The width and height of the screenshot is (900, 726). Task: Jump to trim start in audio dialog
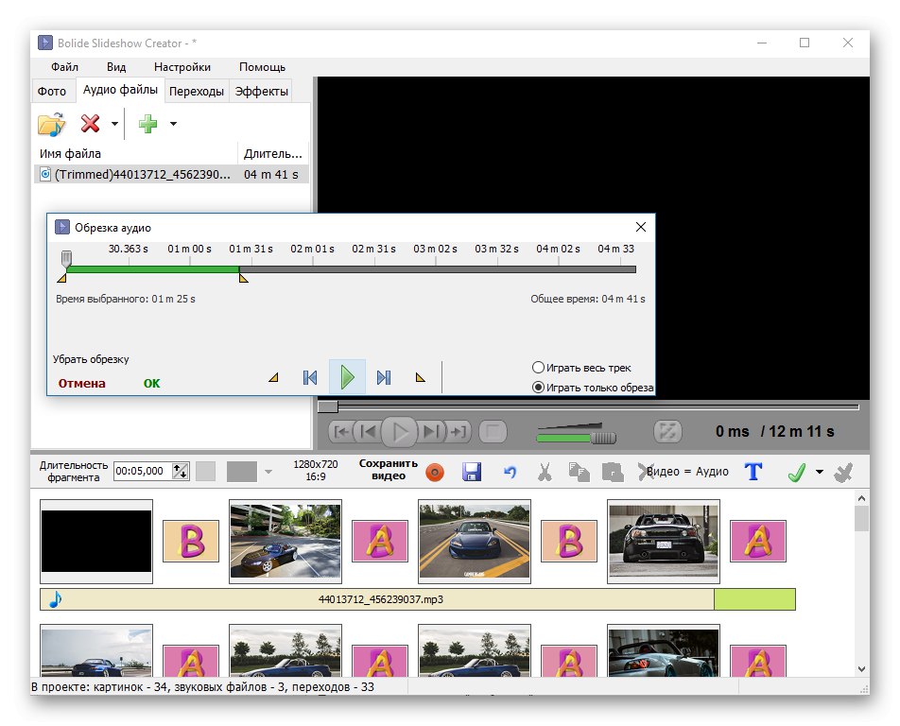coord(310,377)
